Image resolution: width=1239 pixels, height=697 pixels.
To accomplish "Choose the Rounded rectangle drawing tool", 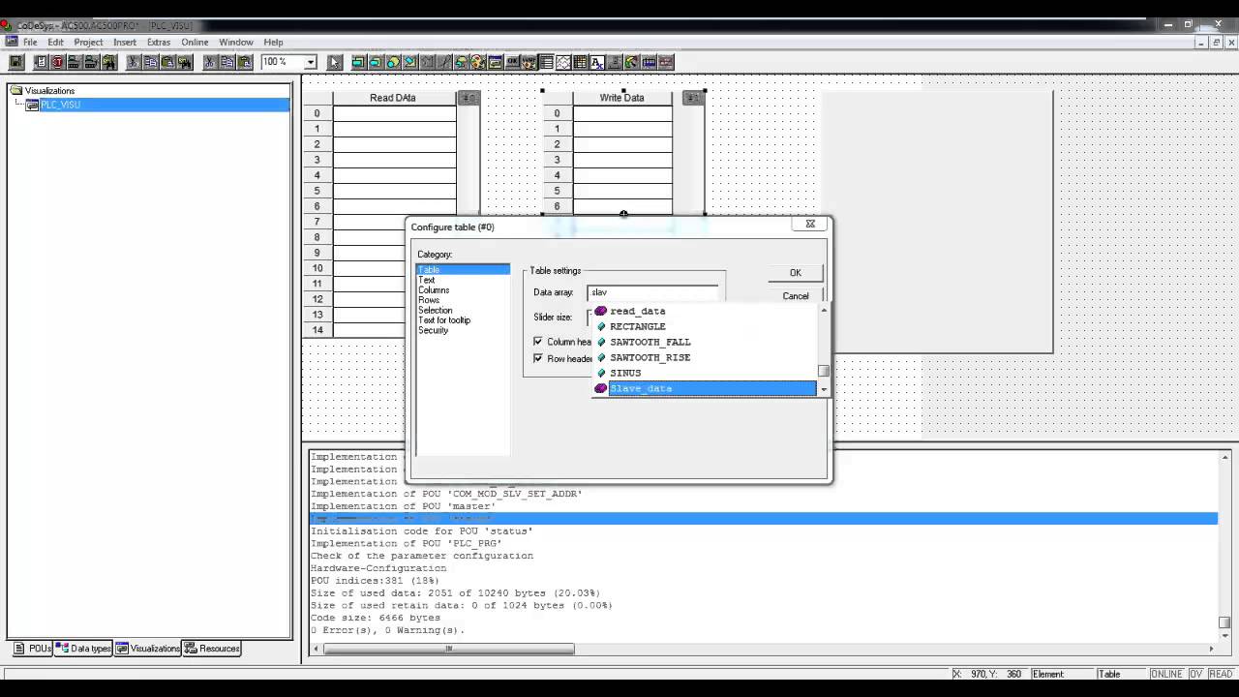I will [x=376, y=62].
